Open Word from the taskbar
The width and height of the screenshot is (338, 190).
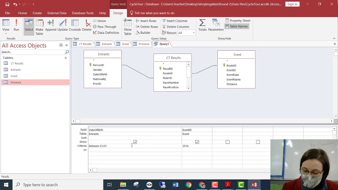click(x=175, y=185)
